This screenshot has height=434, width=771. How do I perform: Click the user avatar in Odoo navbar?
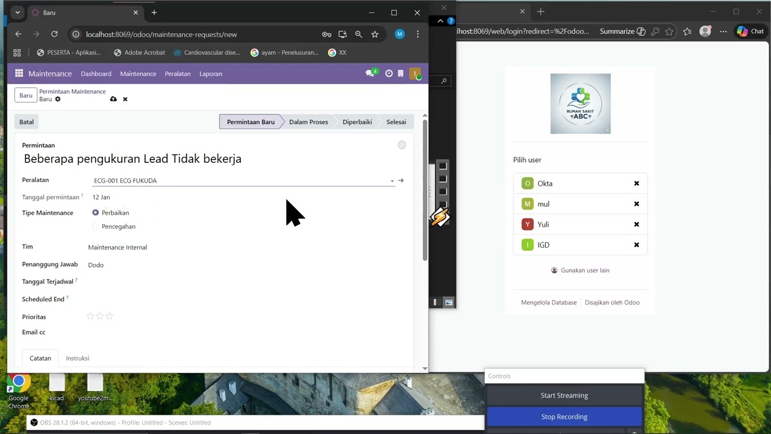point(415,74)
